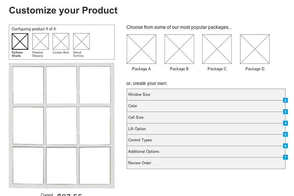The image size is (294, 196).
Task: Click the center pane of window preview
Action: [x=61, y=126]
